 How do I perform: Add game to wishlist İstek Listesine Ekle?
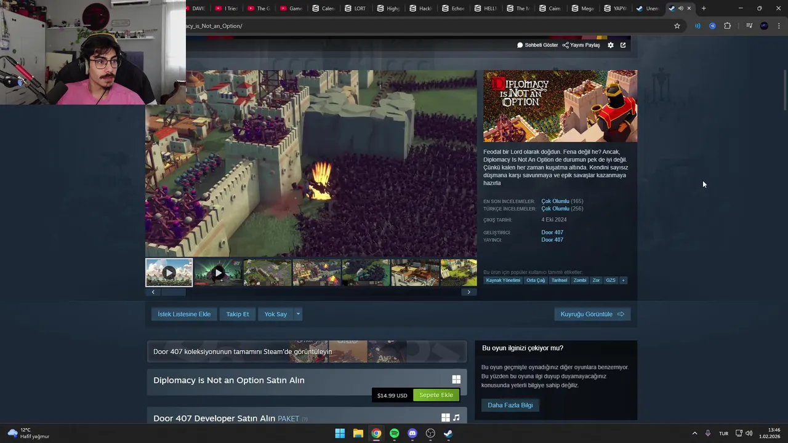(184, 314)
